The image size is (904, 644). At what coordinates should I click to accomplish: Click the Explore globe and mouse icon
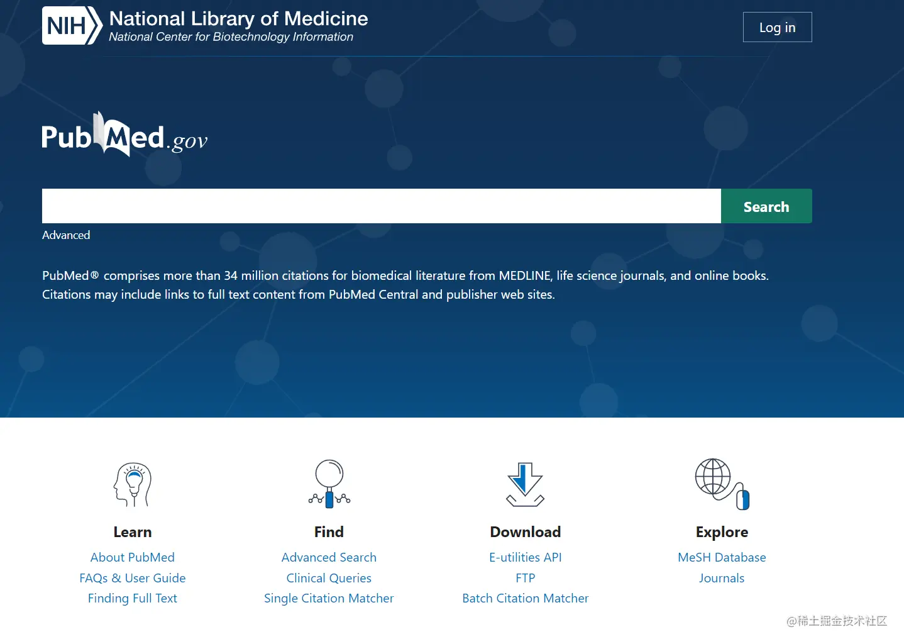722,484
